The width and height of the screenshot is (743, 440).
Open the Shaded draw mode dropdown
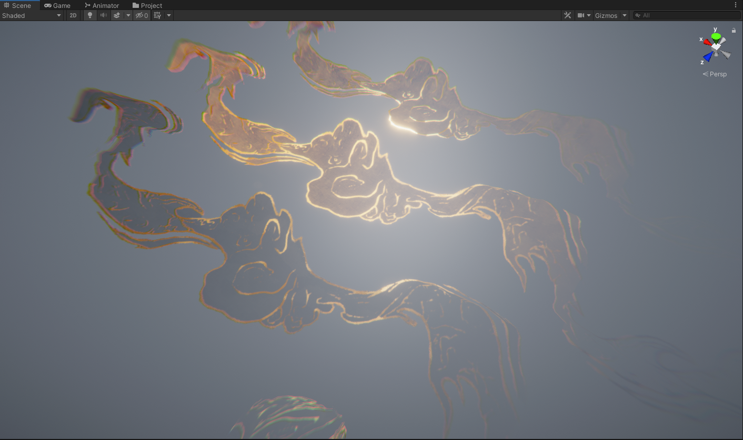[x=32, y=15]
